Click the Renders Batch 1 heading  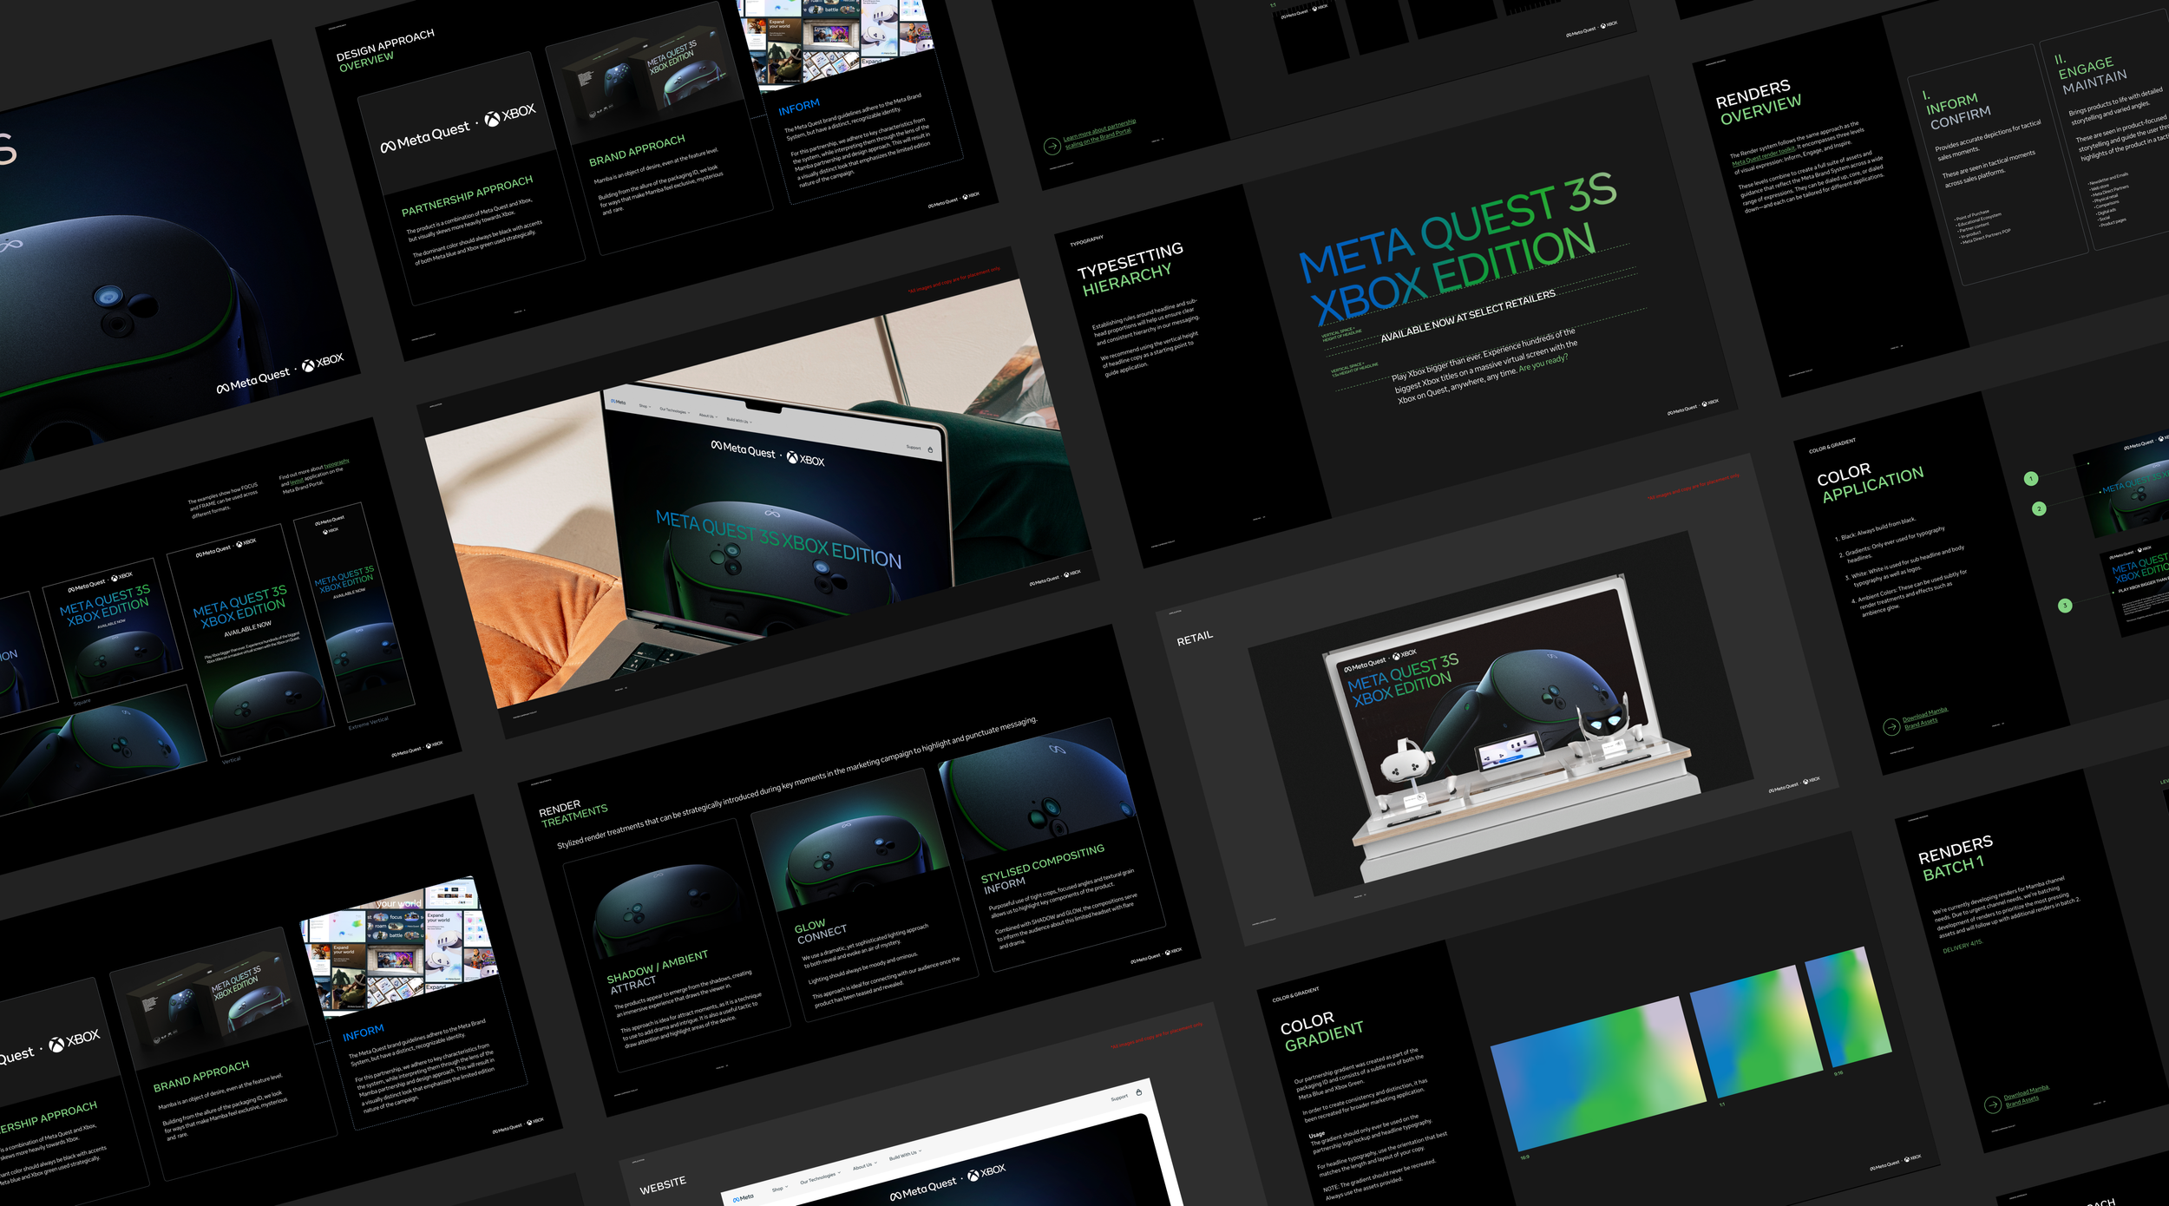1955,856
